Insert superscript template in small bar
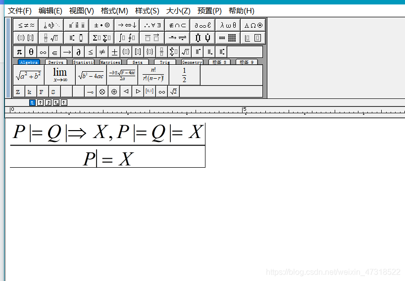Image resolution: width=405 pixels, height=281 pixels. [x=198, y=52]
